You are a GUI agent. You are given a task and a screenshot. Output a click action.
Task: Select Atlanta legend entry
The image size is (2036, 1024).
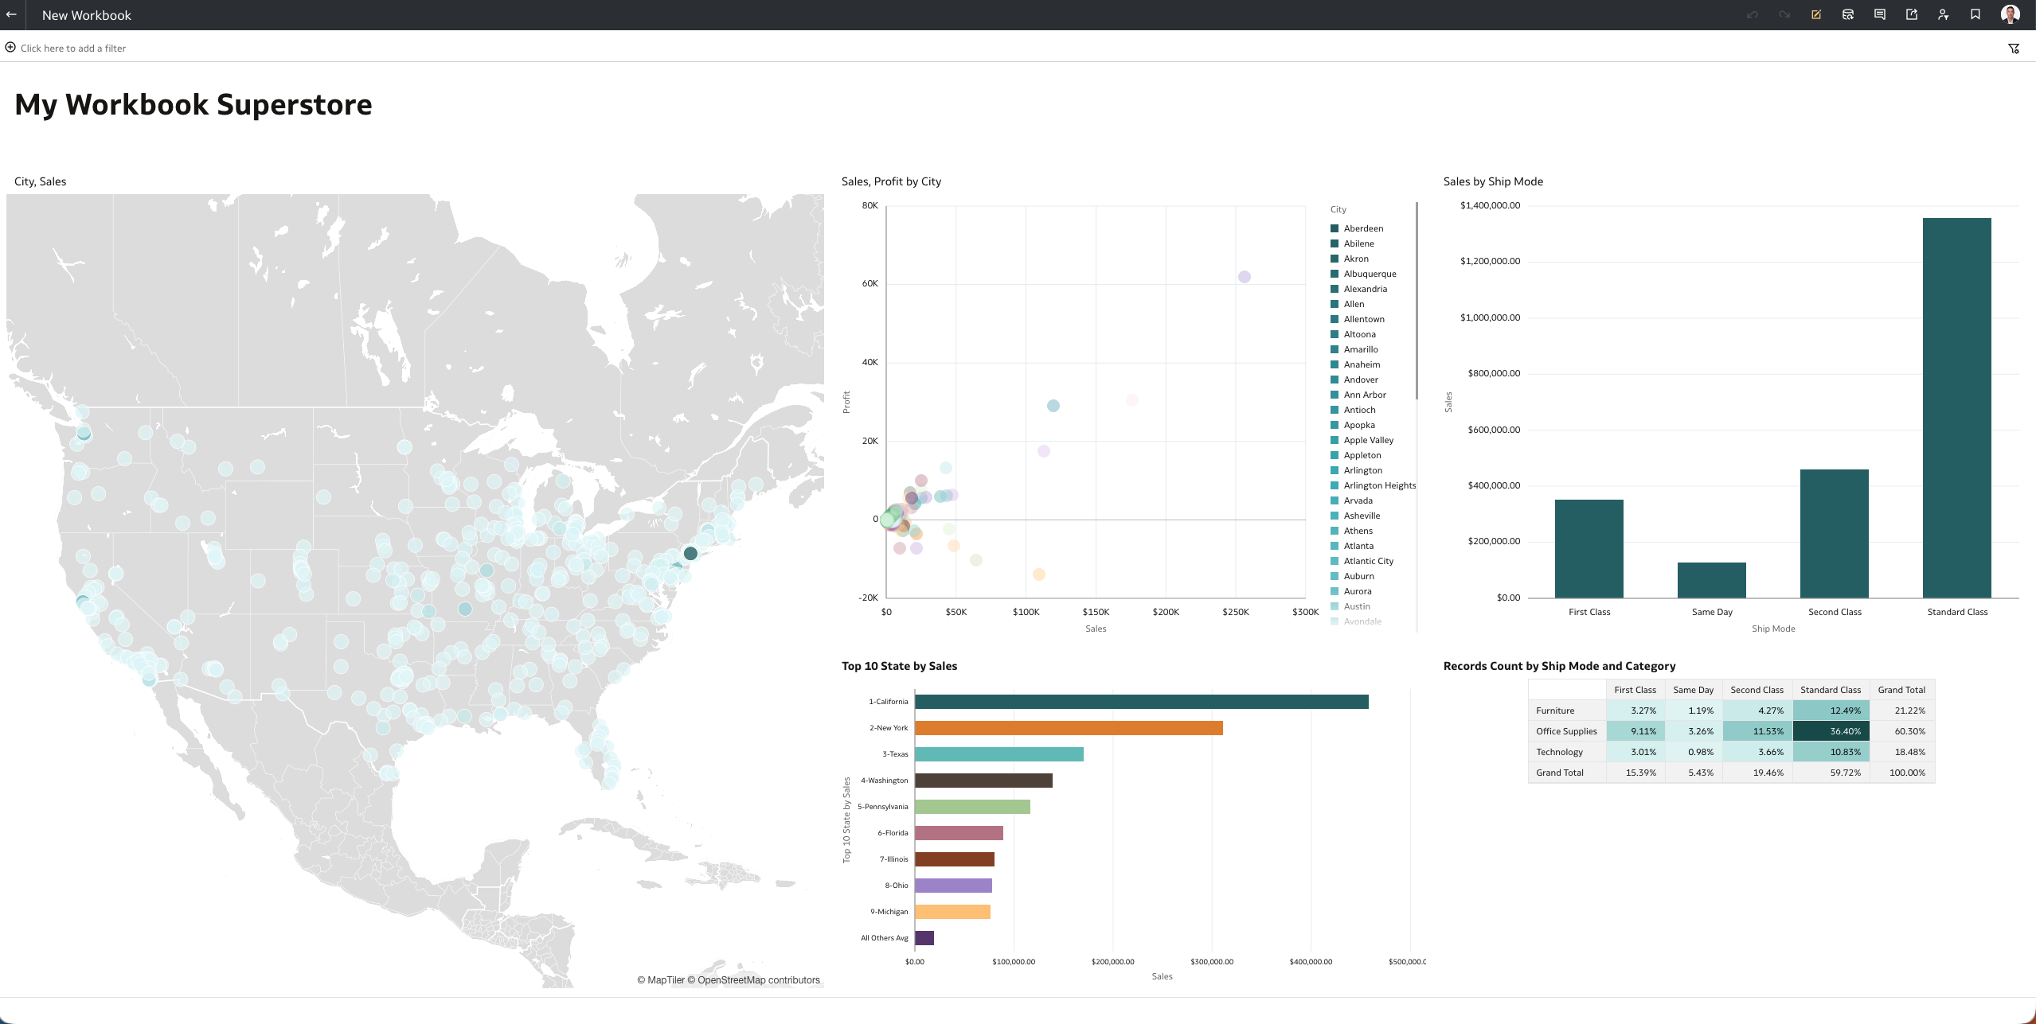1358,546
